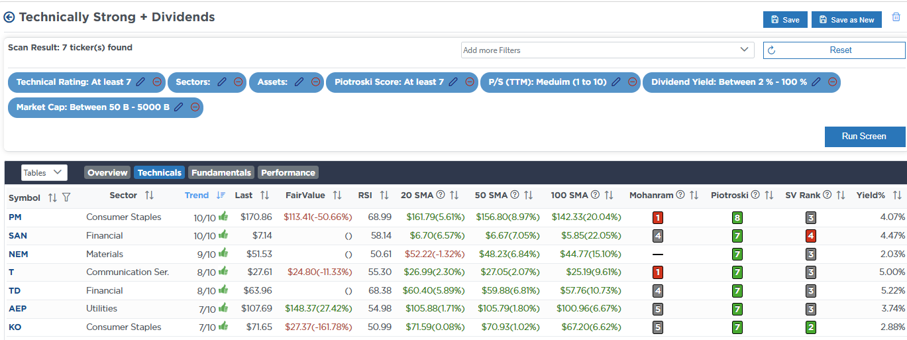The width and height of the screenshot is (907, 340).
Task: Click KO's green SV Rank 2 badge
Action: click(811, 327)
